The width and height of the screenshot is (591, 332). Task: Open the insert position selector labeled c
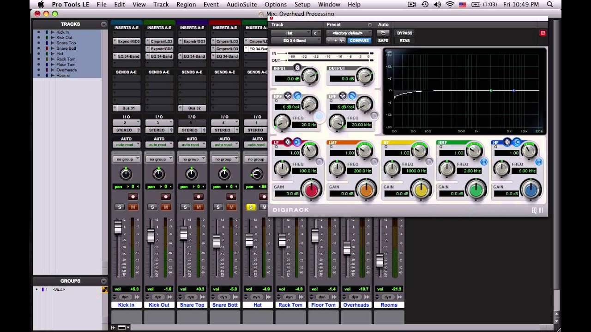(x=316, y=33)
